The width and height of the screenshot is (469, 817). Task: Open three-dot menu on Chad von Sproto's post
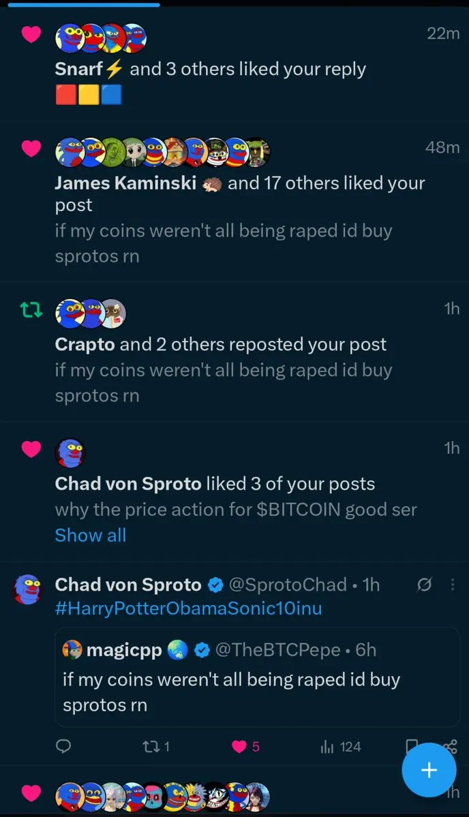click(452, 585)
